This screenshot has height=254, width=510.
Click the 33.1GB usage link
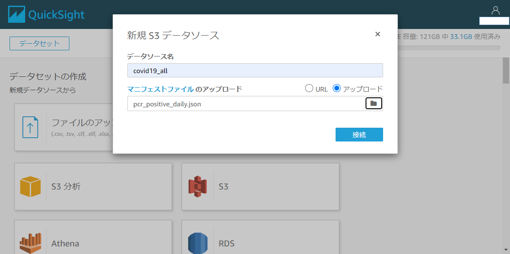click(461, 37)
